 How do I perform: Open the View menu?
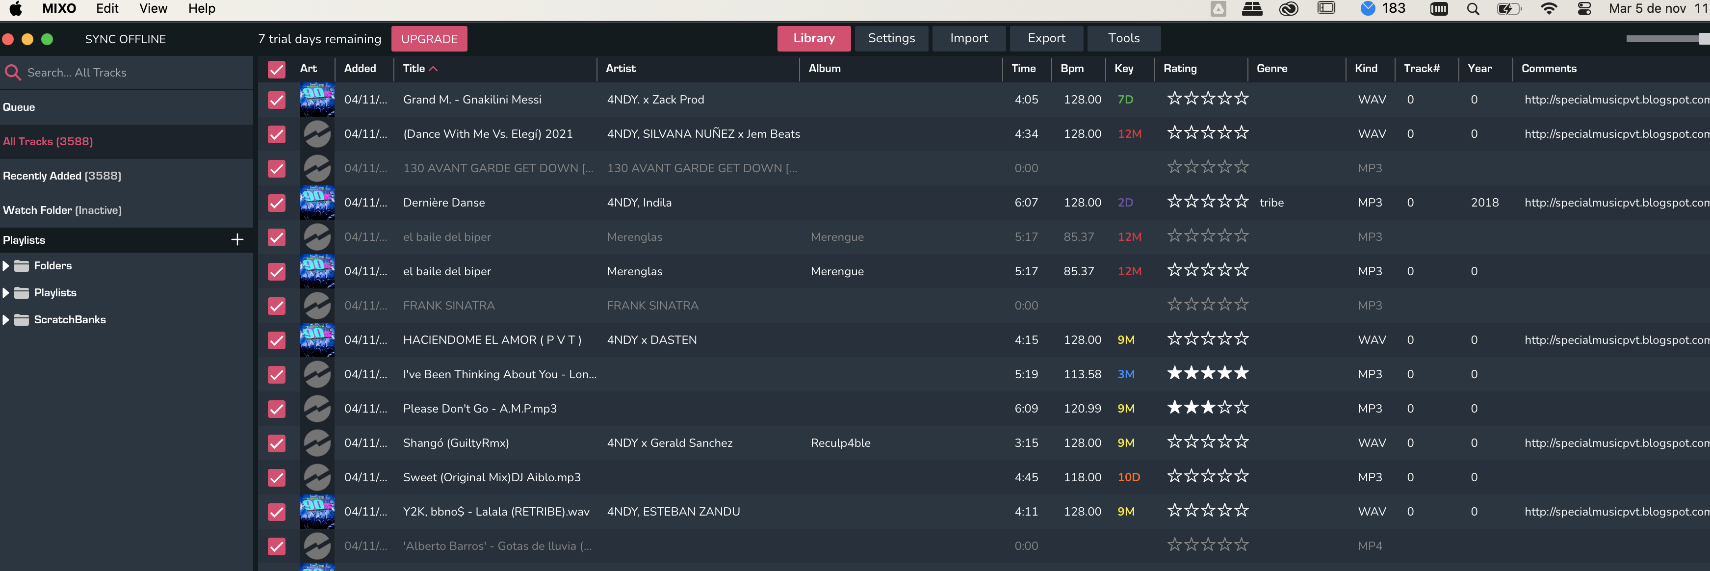pyautogui.click(x=154, y=9)
